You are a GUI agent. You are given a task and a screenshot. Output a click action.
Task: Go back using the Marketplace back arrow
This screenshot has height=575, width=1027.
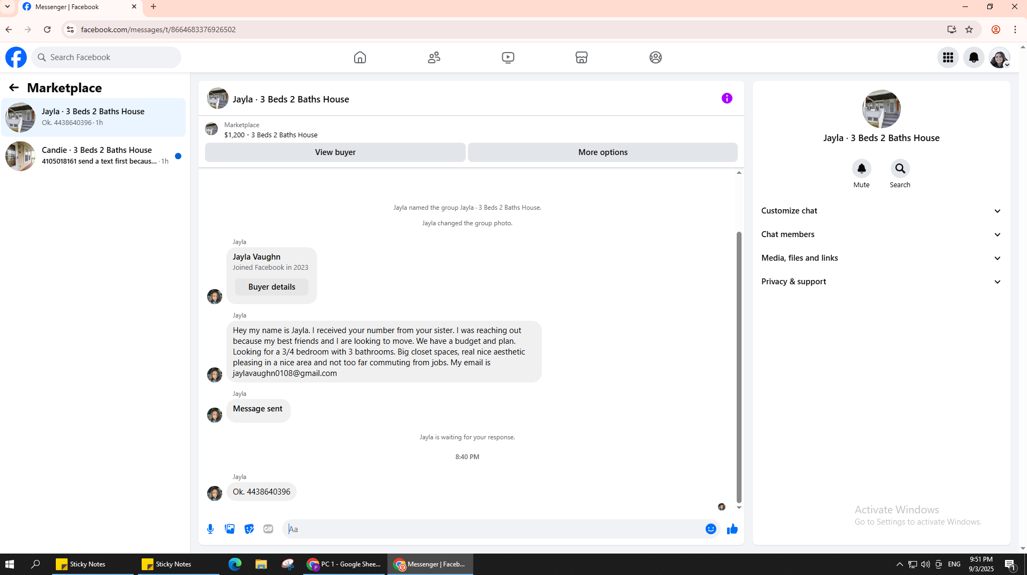pos(14,87)
